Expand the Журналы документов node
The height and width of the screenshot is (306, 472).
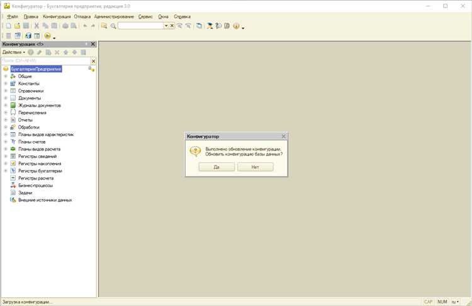[6, 105]
